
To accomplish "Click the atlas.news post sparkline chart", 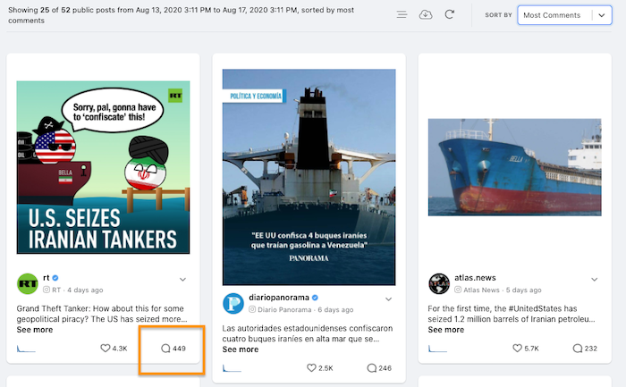I will [438, 349].
